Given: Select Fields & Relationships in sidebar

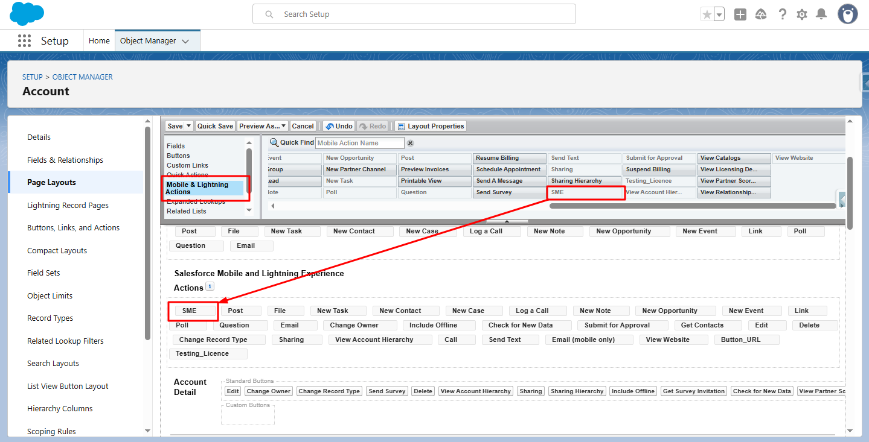Looking at the screenshot, I should click(65, 160).
